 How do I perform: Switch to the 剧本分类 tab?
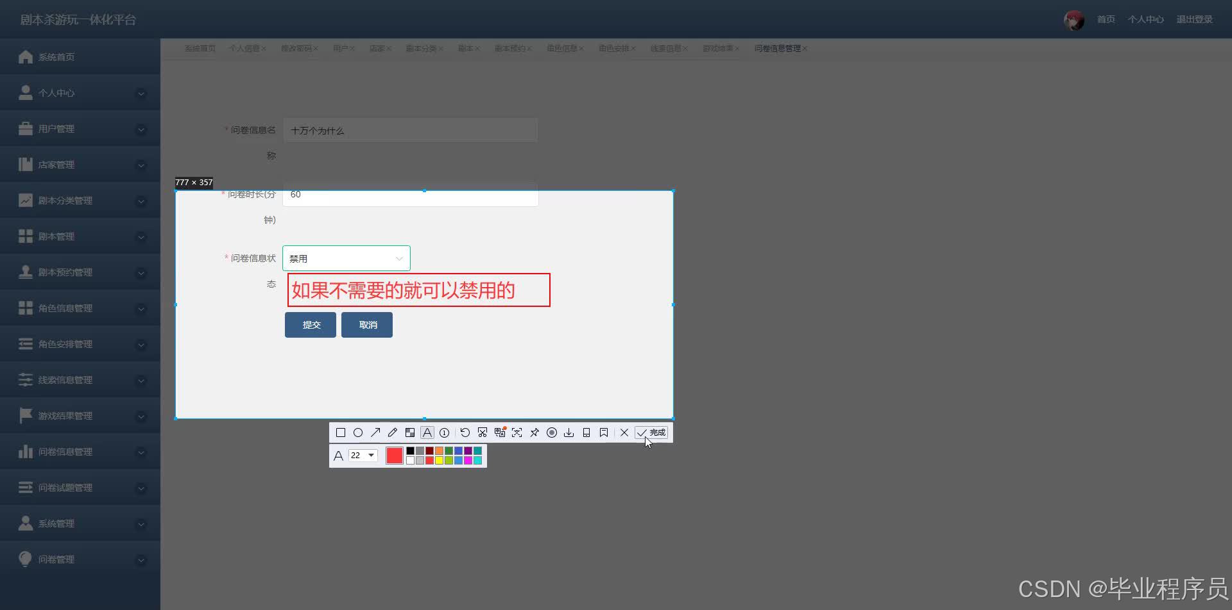click(x=421, y=49)
